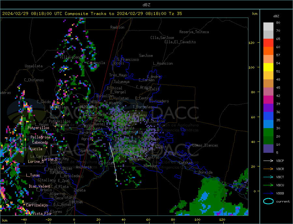Screen dimensions: 293x224
Task: Select the magenta 39-42 dBZ color swatch
Action: pyautogui.click(x=268, y=100)
